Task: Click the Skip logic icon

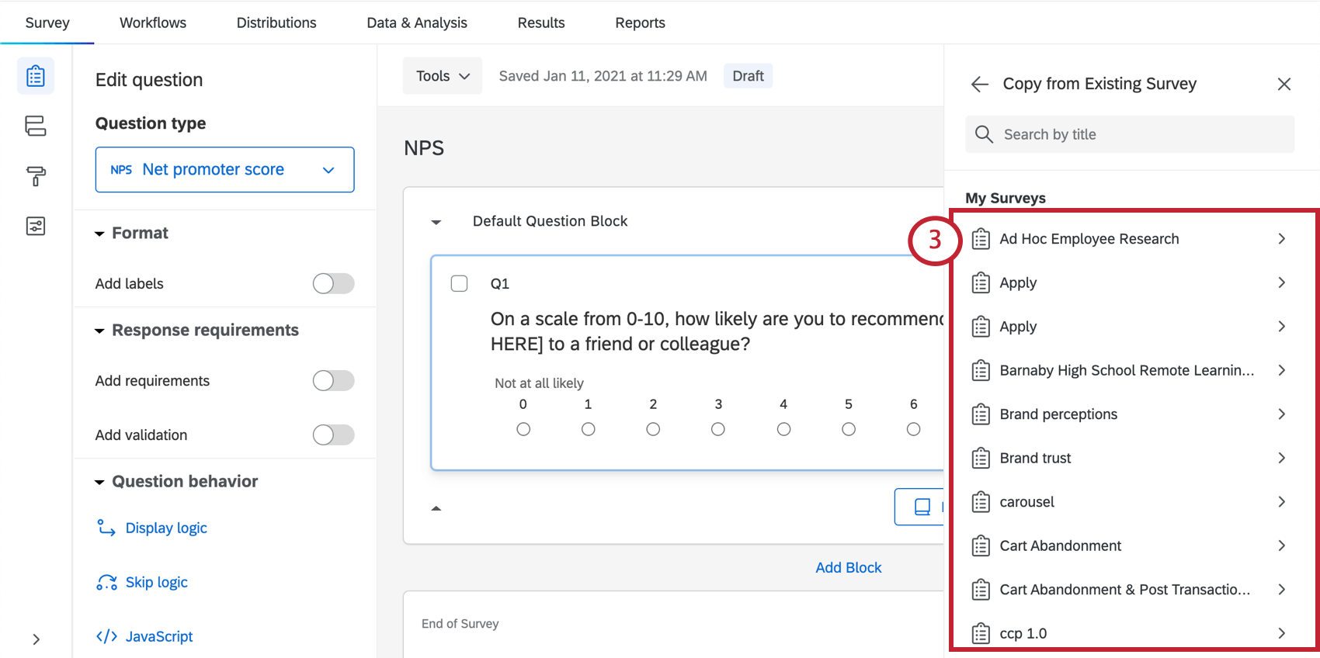Action: pos(106,582)
